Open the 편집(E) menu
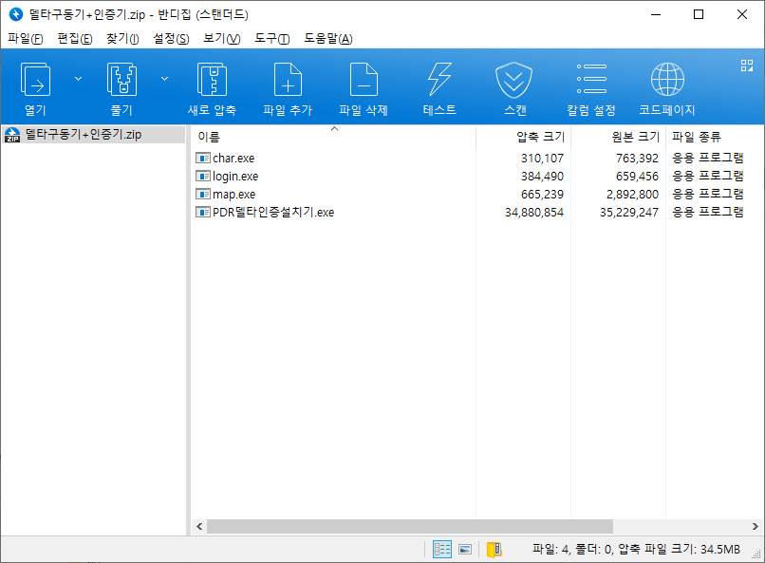765x563 pixels. tap(75, 39)
